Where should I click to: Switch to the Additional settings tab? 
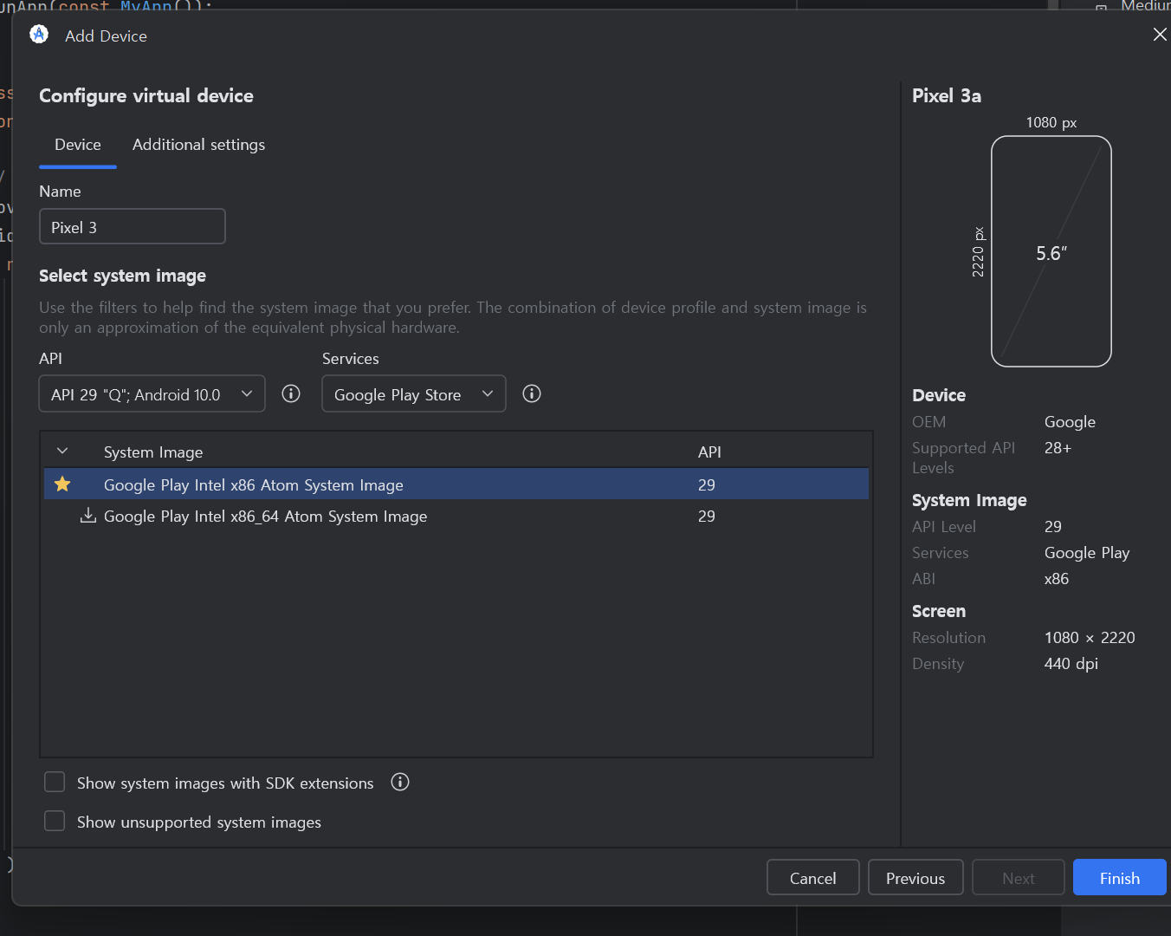[x=198, y=145]
